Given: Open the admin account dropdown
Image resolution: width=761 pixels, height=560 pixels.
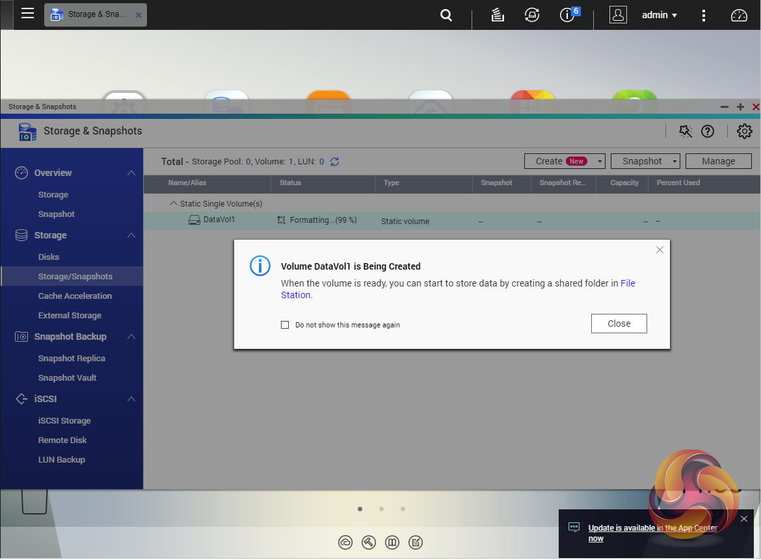Looking at the screenshot, I should coord(659,15).
